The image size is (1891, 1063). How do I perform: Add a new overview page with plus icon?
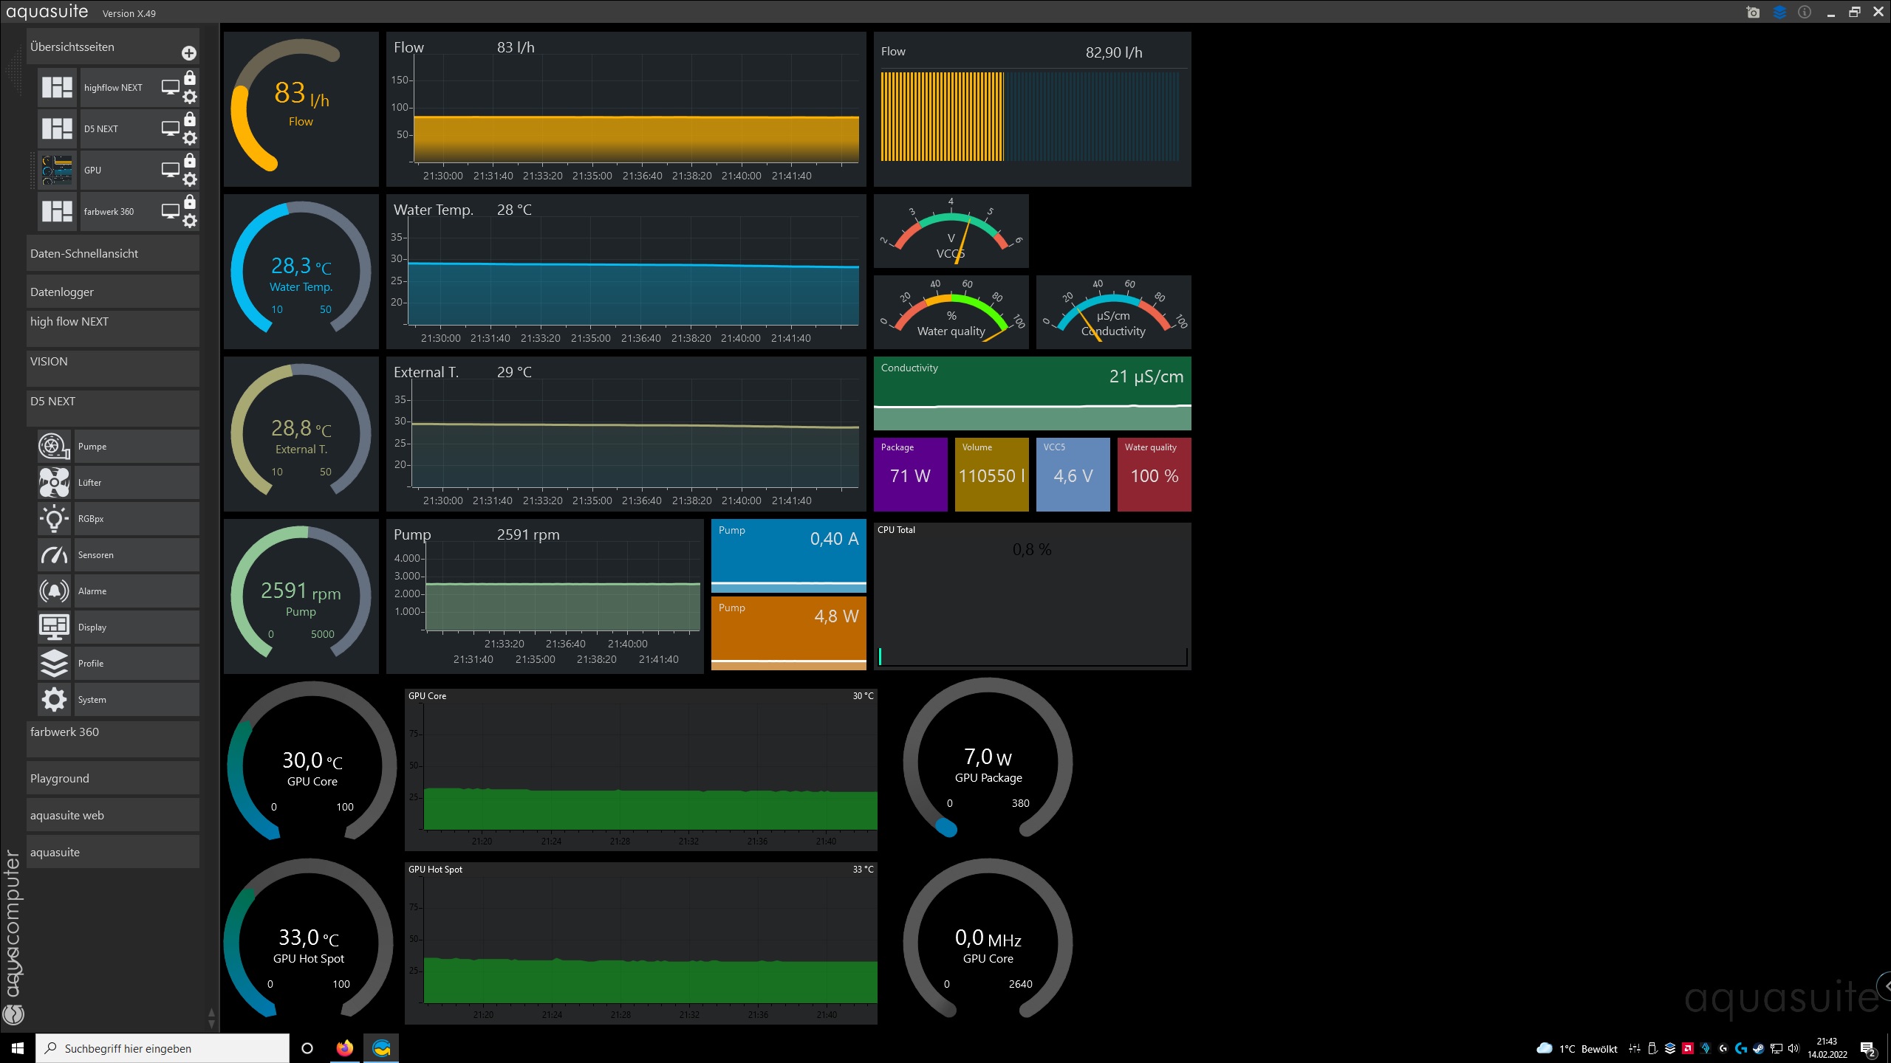click(189, 53)
